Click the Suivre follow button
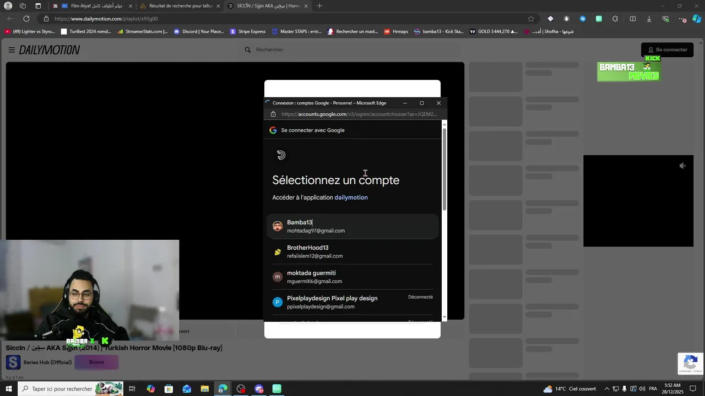 pos(96,362)
